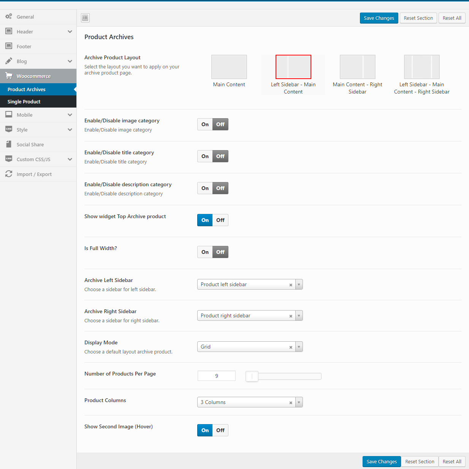
Task: Clear the Product left sidebar selection
Action: [x=291, y=285]
